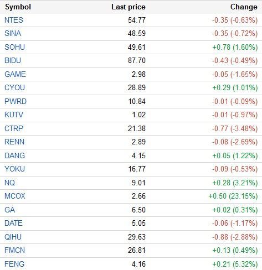Open the YOKU symbol link

(14, 169)
